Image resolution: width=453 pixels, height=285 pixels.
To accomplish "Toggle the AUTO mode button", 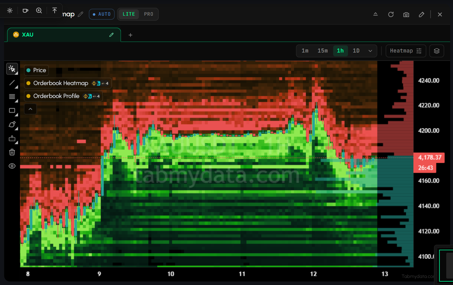I will pos(102,14).
